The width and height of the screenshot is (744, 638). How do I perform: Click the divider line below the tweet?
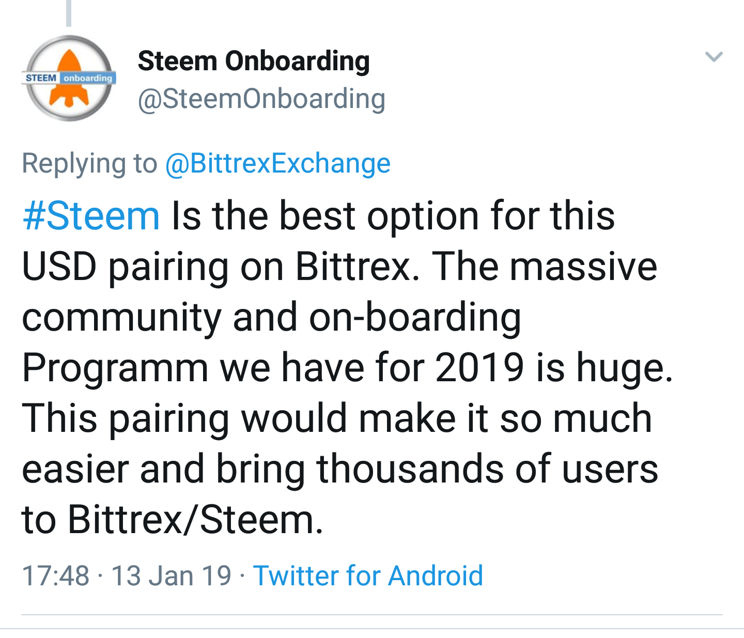click(x=372, y=615)
